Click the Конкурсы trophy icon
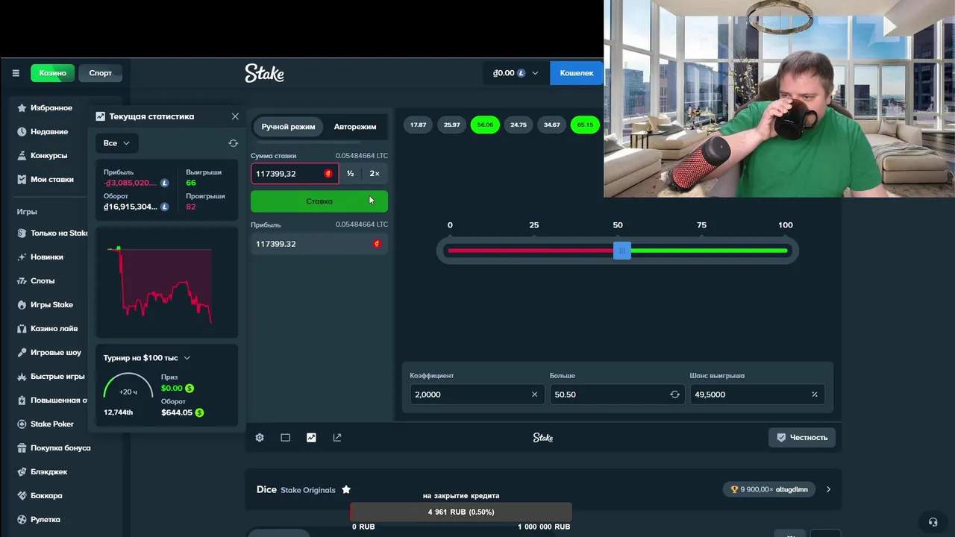955x537 pixels. [x=22, y=156]
